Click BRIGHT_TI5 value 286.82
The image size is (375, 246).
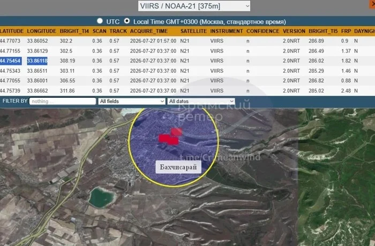pyautogui.click(x=316, y=81)
